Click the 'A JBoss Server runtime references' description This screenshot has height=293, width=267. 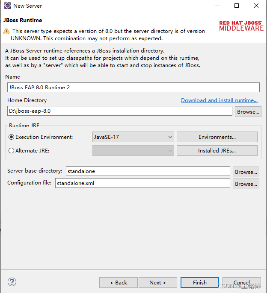[x=103, y=58]
